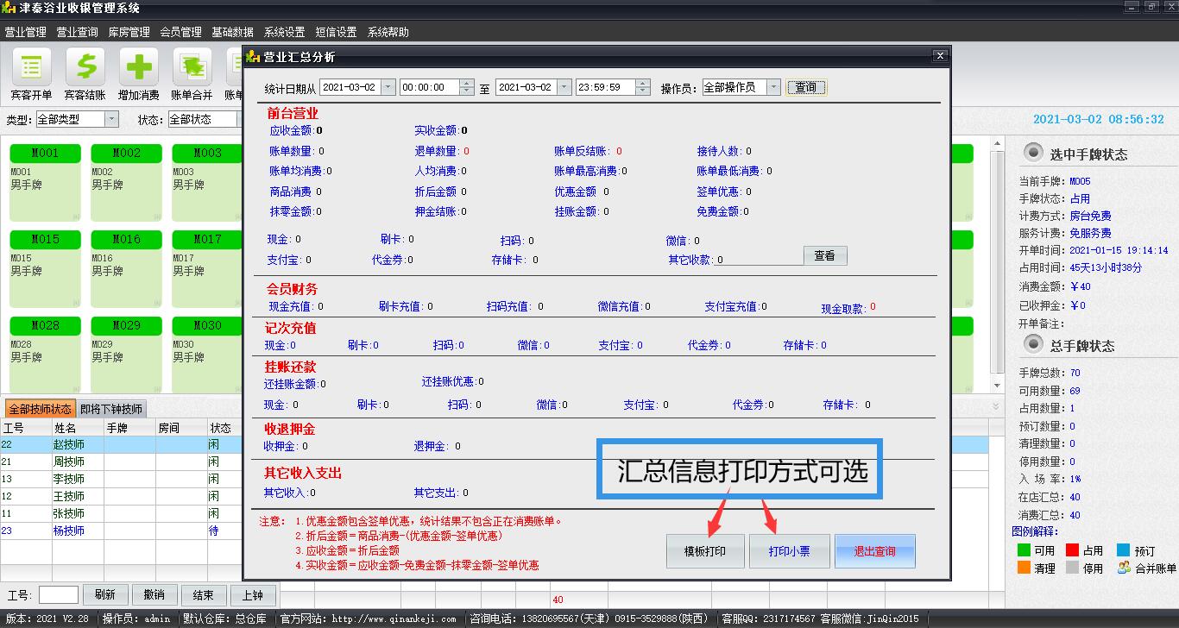The width and height of the screenshot is (1179, 628).
Task: Close the 营业汇总分析 dialog
Action: click(940, 56)
